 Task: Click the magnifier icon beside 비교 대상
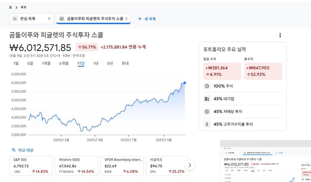(13, 150)
